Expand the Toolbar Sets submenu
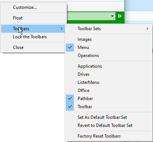The width and height of the screenshot is (153, 142). 109,29
